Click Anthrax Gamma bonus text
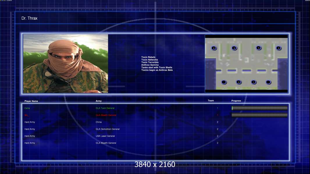 pyautogui.click(x=150, y=65)
